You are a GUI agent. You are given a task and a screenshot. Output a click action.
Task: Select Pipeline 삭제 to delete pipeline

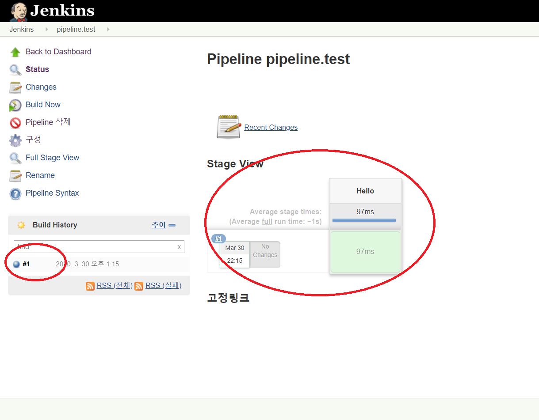pyautogui.click(x=48, y=122)
